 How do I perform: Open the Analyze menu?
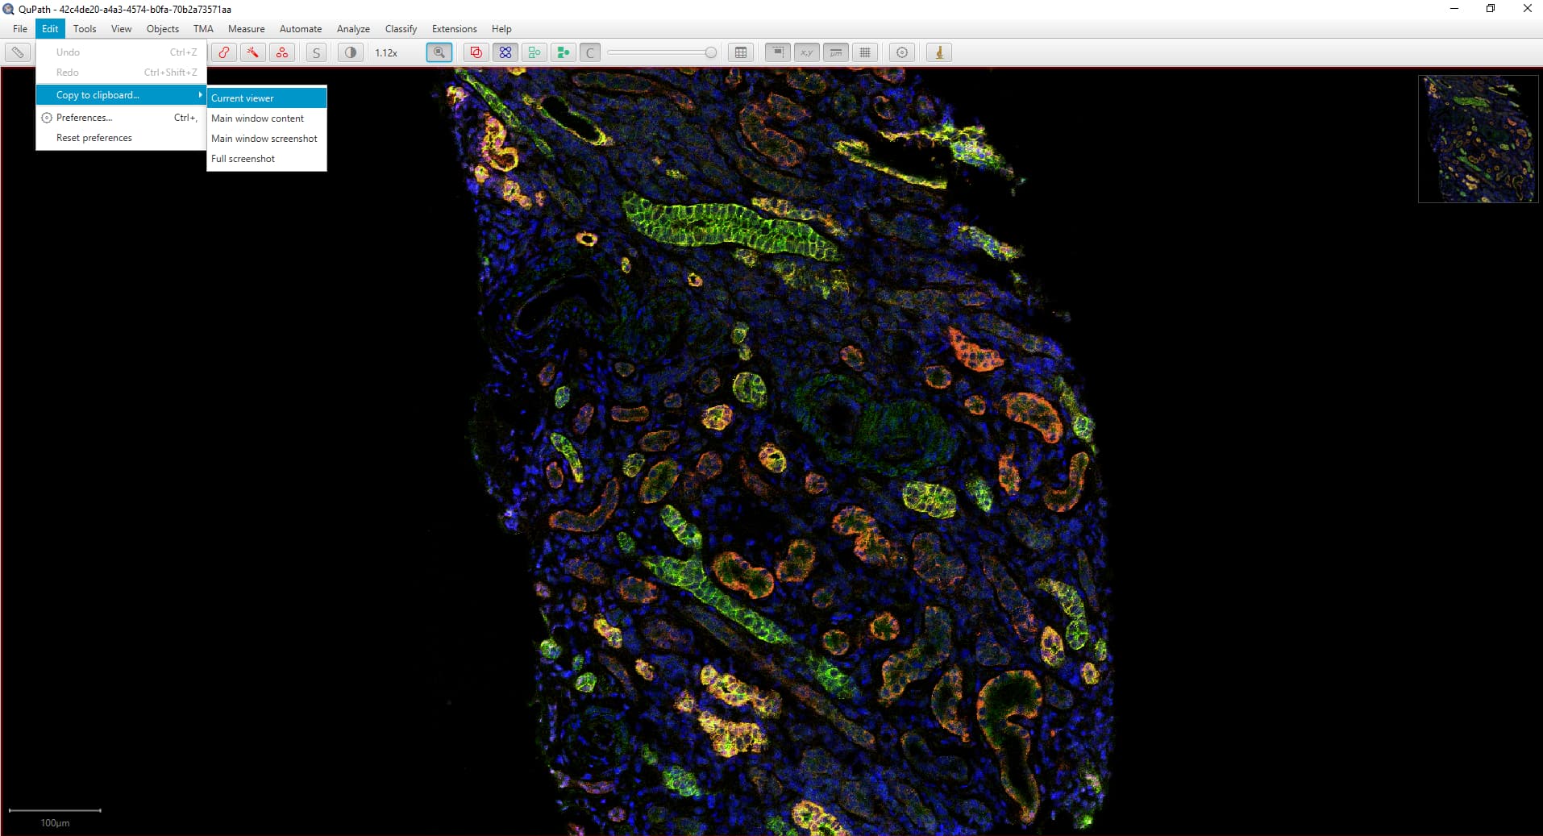352,28
